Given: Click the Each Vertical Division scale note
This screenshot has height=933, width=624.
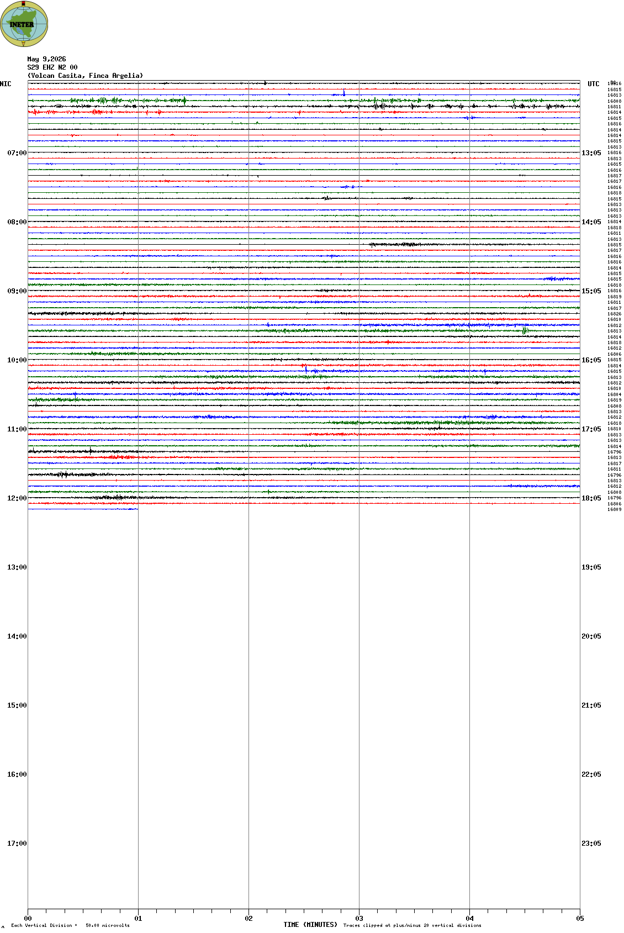Looking at the screenshot, I should [70, 925].
